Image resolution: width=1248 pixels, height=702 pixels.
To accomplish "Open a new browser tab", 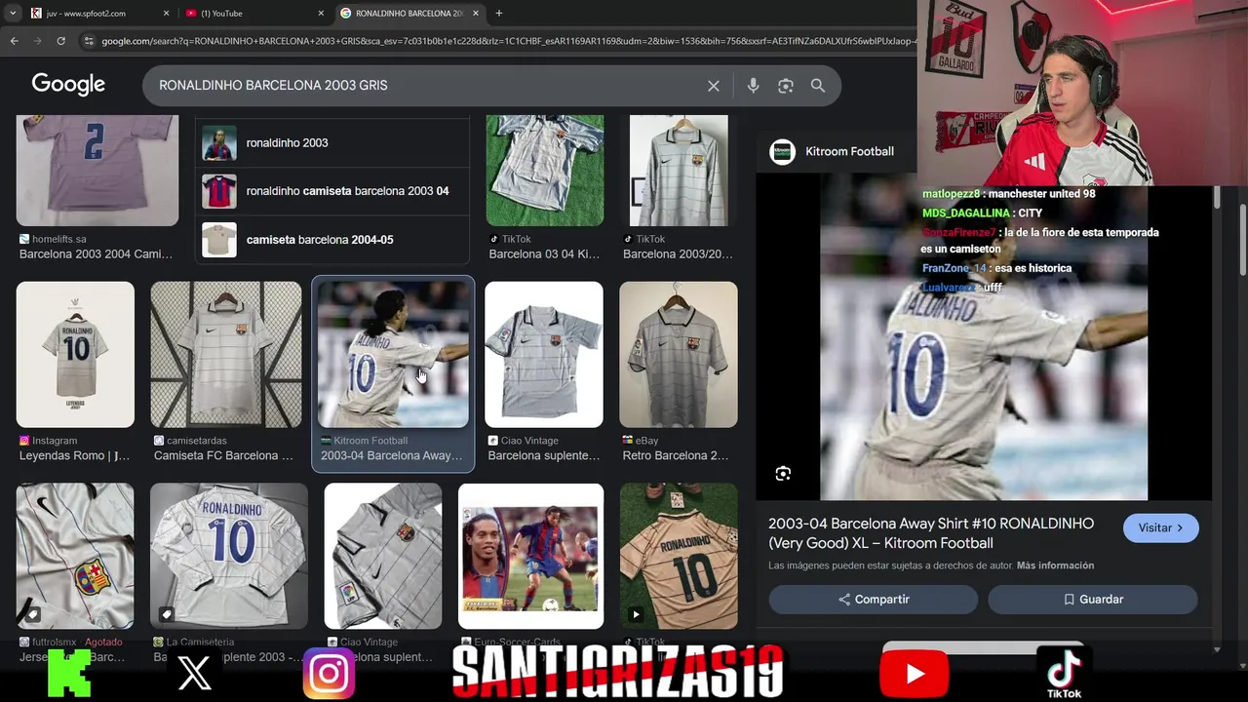I will pyautogui.click(x=498, y=13).
